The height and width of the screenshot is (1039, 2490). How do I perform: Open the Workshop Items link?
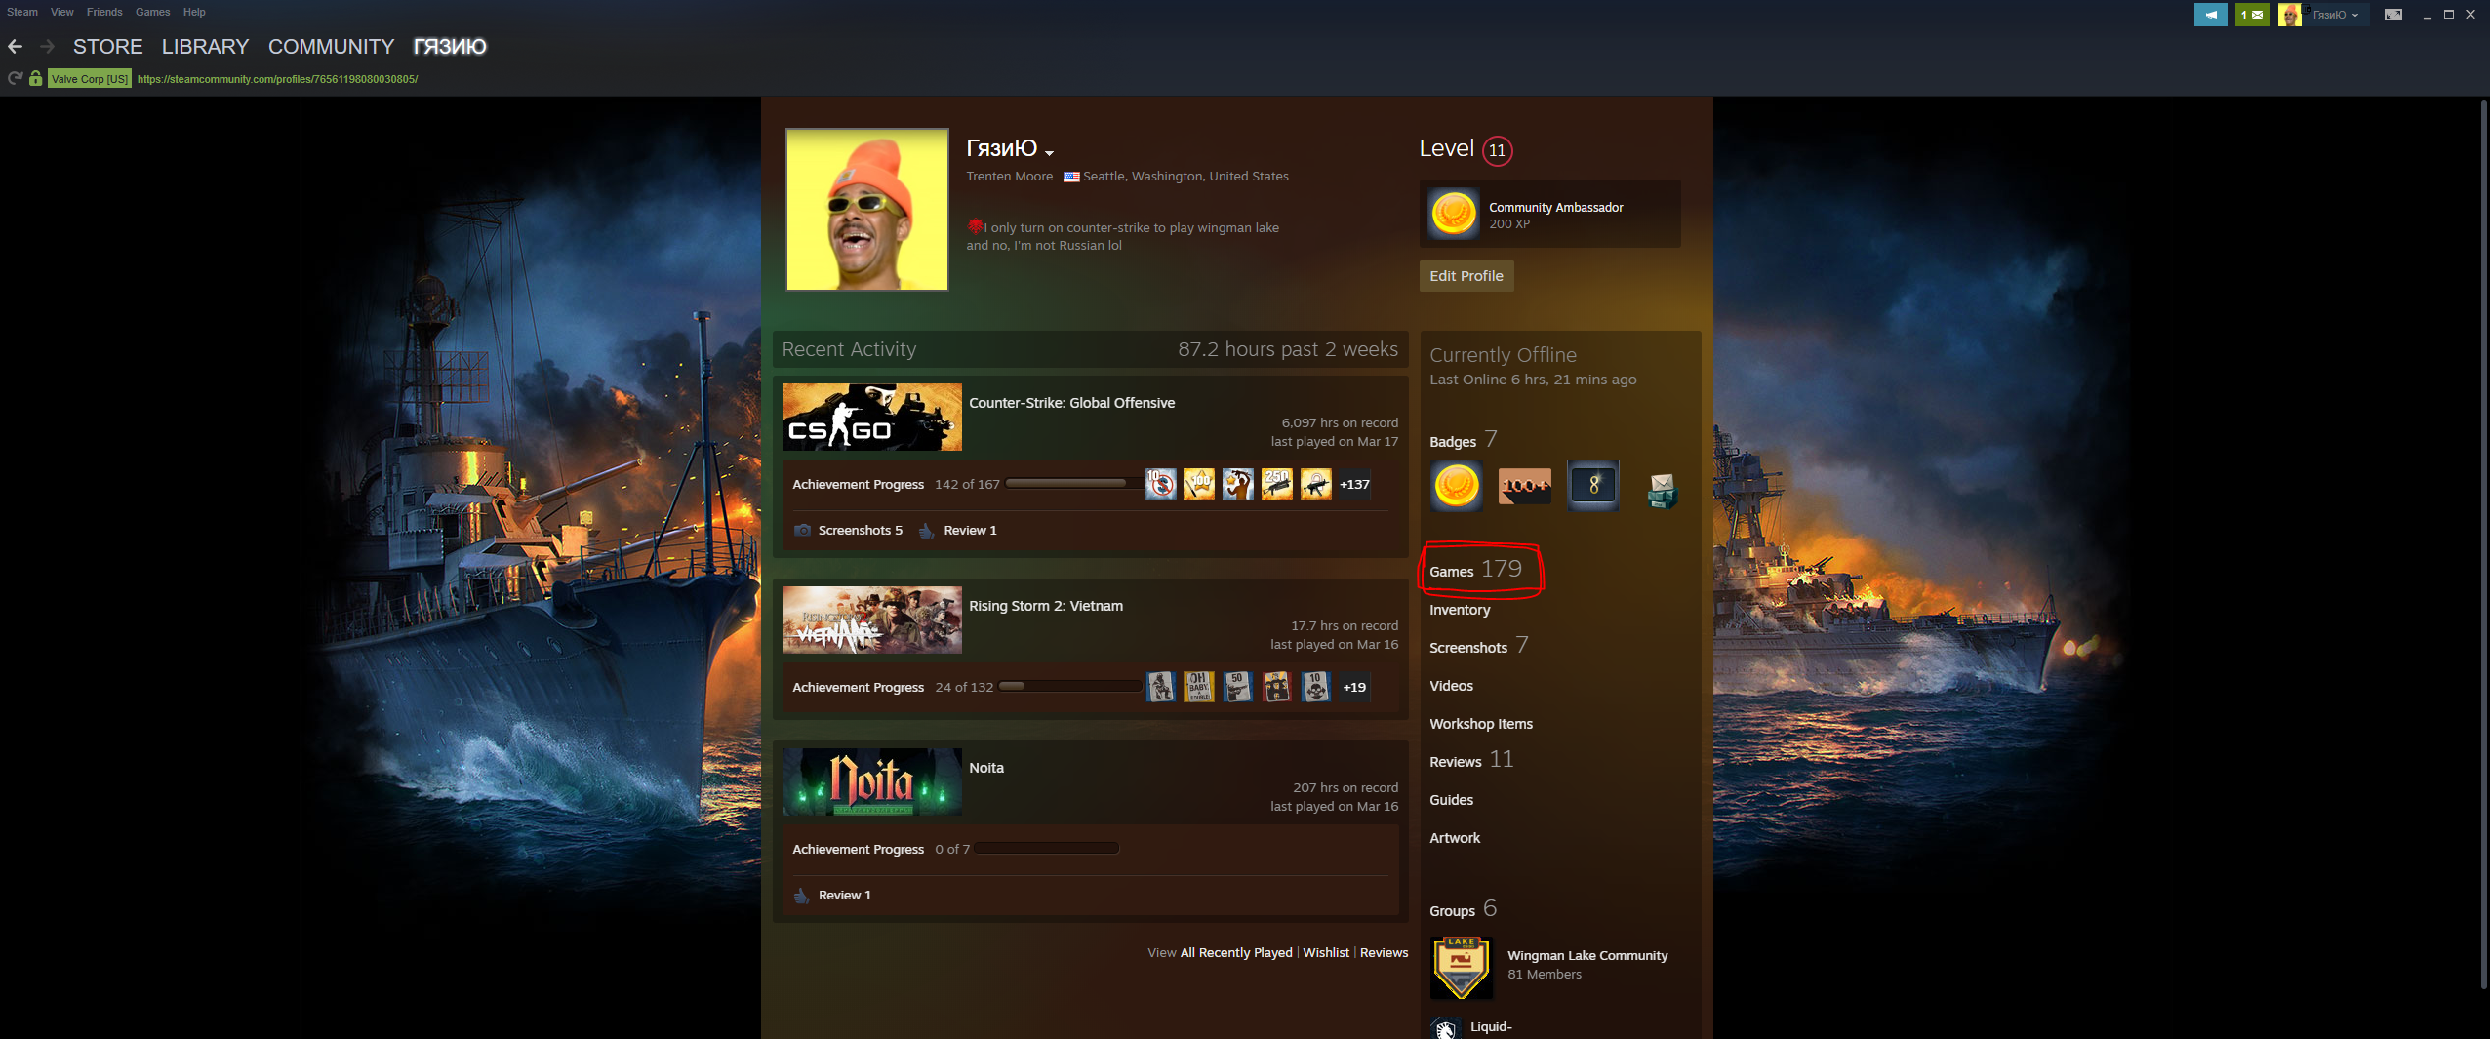pyautogui.click(x=1481, y=724)
